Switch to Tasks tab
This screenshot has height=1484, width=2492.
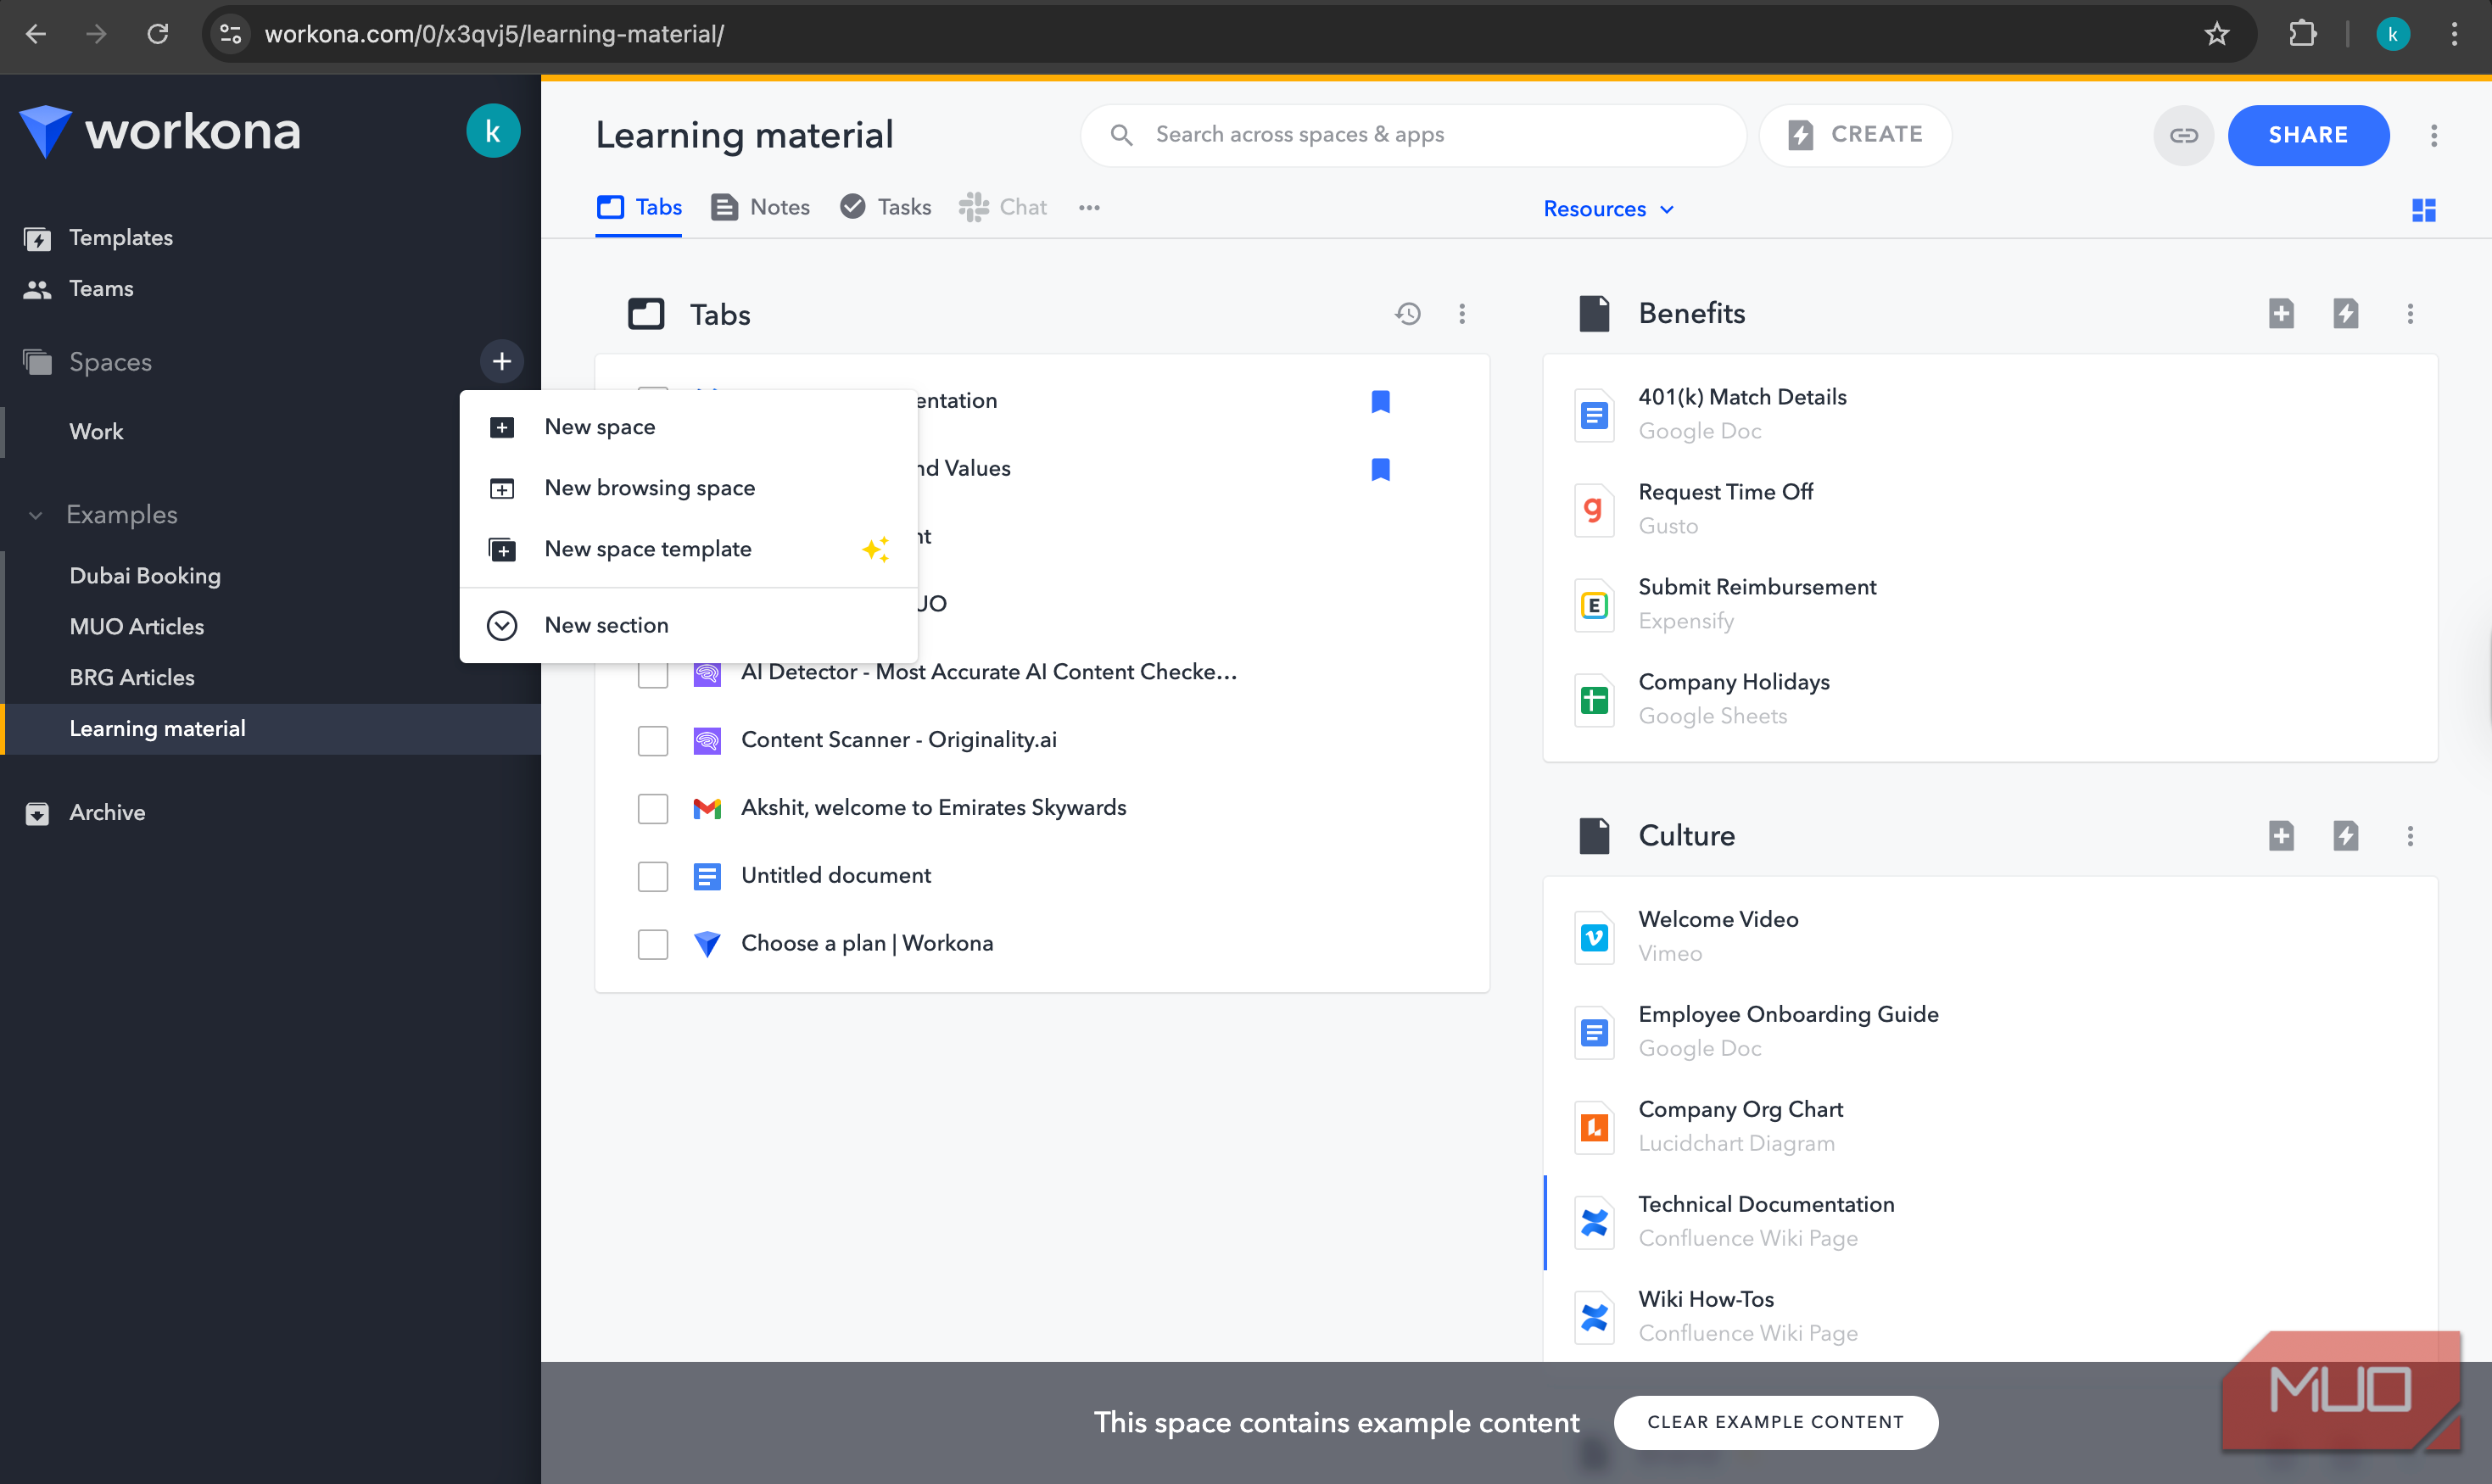click(885, 207)
